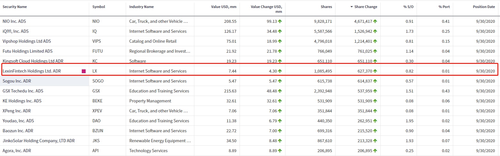Click green arrow next to JinkoSolar value change 8.48
The width and height of the screenshot is (500, 156).
click(x=280, y=141)
